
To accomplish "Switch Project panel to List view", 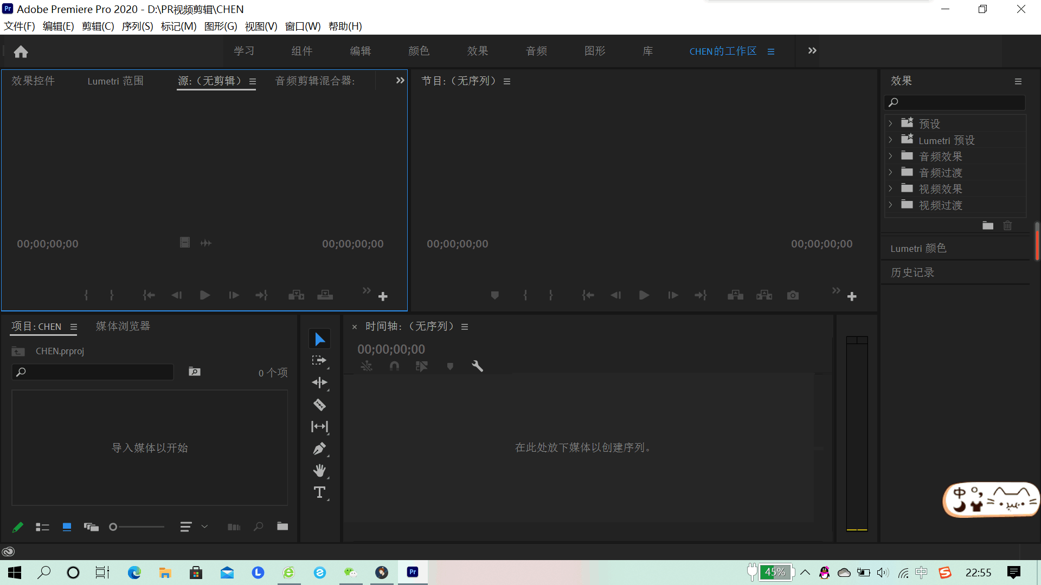I will coord(42,527).
